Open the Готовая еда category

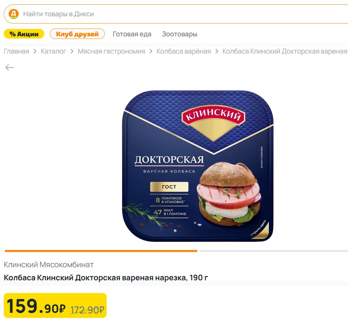coord(132,34)
